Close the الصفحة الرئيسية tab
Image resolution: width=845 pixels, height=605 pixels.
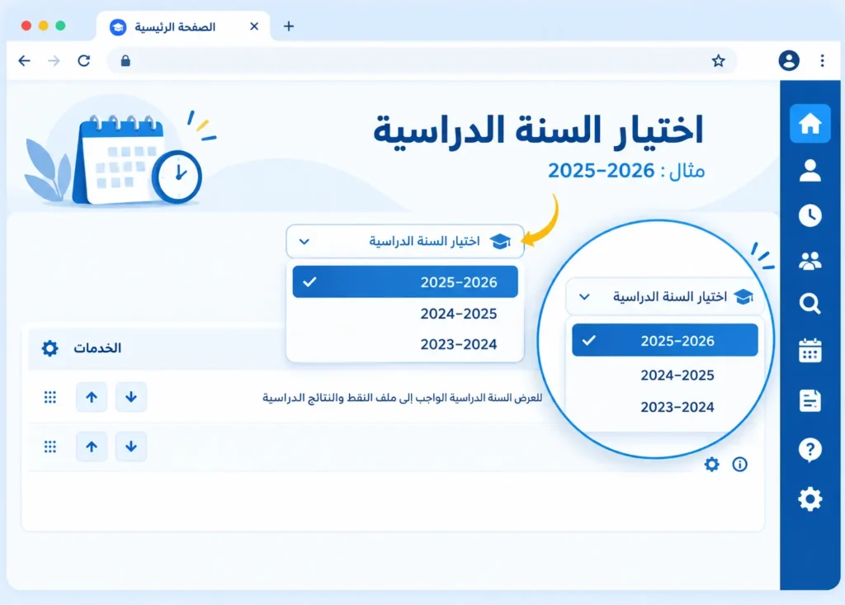254,26
